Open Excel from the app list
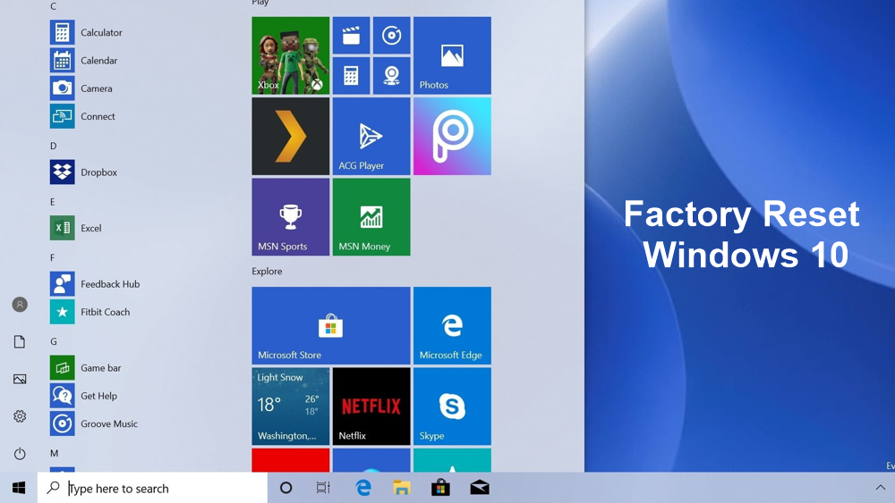895x503 pixels. pos(75,228)
